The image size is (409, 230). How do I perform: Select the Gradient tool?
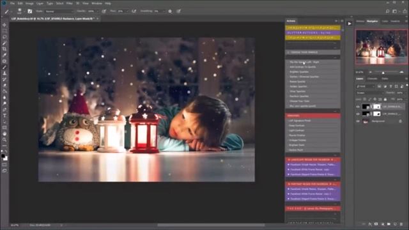(4, 91)
